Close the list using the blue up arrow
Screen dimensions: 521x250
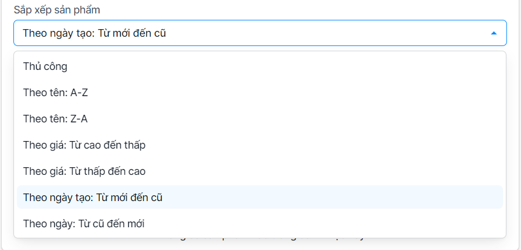click(x=494, y=33)
